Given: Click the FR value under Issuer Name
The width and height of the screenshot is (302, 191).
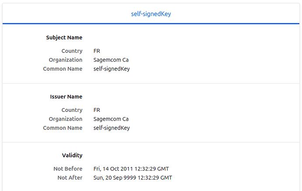Looking at the screenshot, I should click(x=97, y=110).
